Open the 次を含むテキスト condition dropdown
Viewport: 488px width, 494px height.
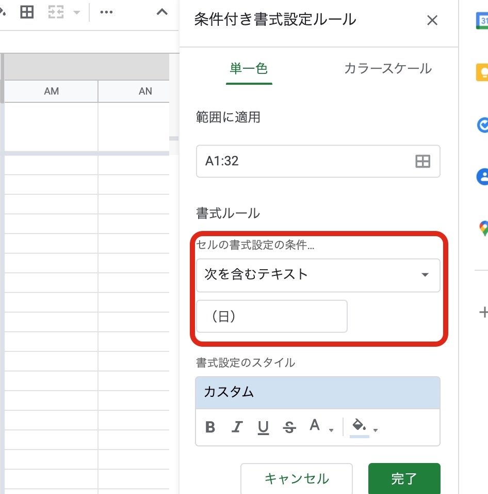318,275
